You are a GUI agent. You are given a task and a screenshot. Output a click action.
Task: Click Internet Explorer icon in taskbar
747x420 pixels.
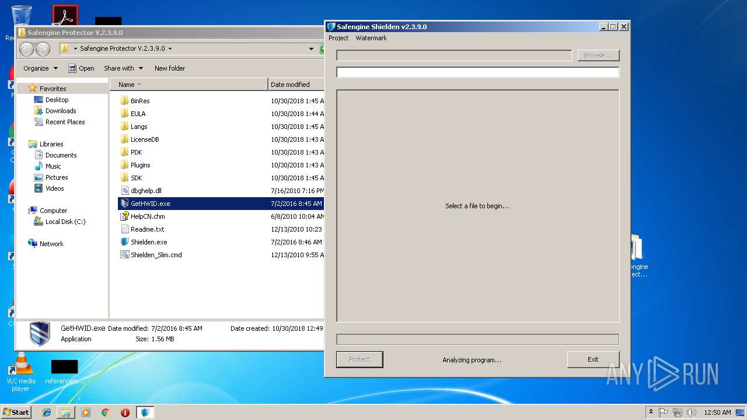click(47, 412)
